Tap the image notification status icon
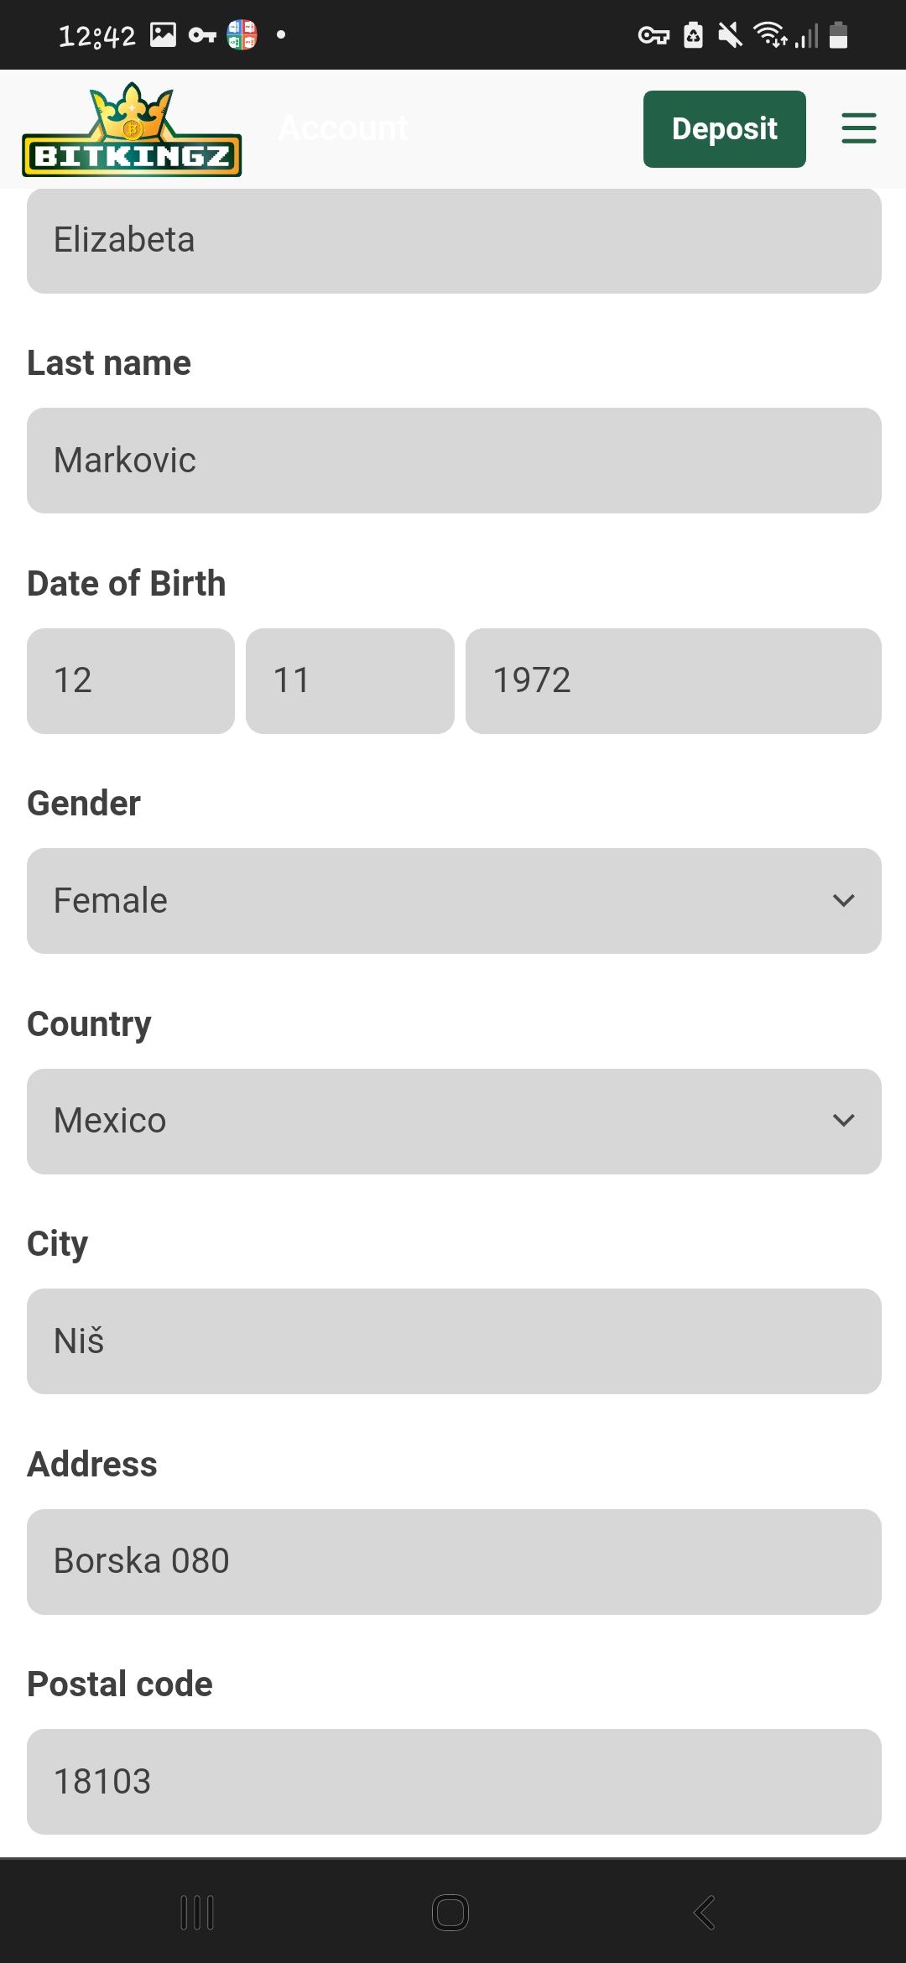 (x=163, y=34)
